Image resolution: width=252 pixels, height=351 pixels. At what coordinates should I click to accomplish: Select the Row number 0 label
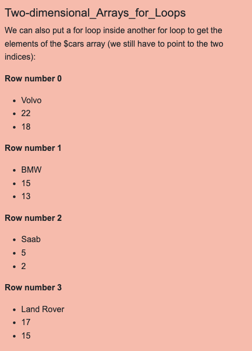point(33,79)
